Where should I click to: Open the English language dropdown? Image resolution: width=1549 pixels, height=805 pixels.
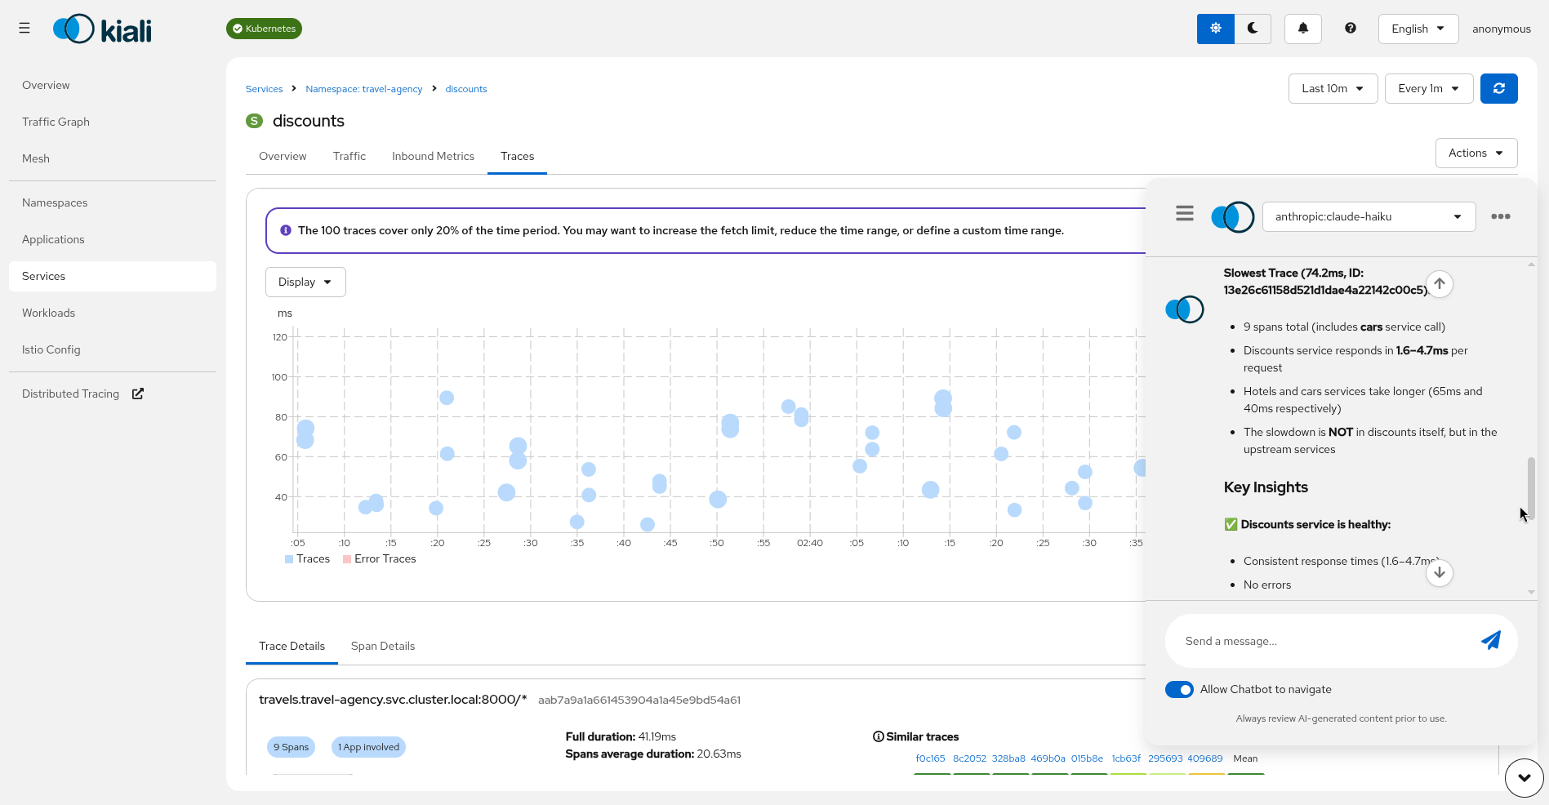click(x=1418, y=29)
